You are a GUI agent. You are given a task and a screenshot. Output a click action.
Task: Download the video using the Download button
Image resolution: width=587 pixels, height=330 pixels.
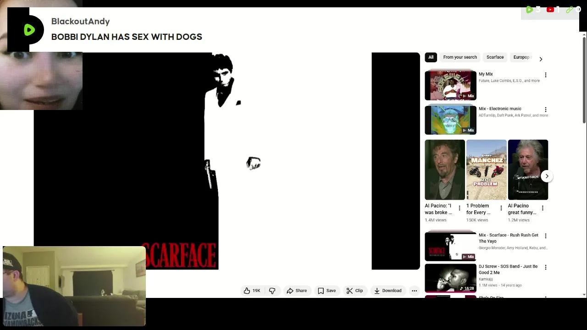coord(388,291)
